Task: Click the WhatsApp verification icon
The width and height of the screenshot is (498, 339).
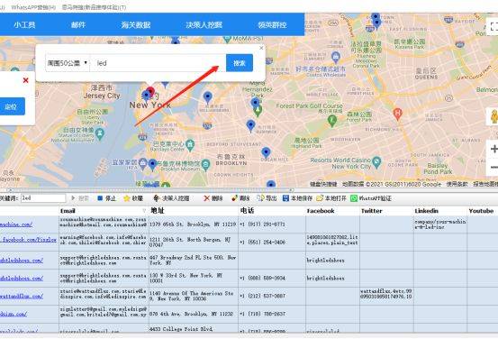Action: tap(354, 198)
